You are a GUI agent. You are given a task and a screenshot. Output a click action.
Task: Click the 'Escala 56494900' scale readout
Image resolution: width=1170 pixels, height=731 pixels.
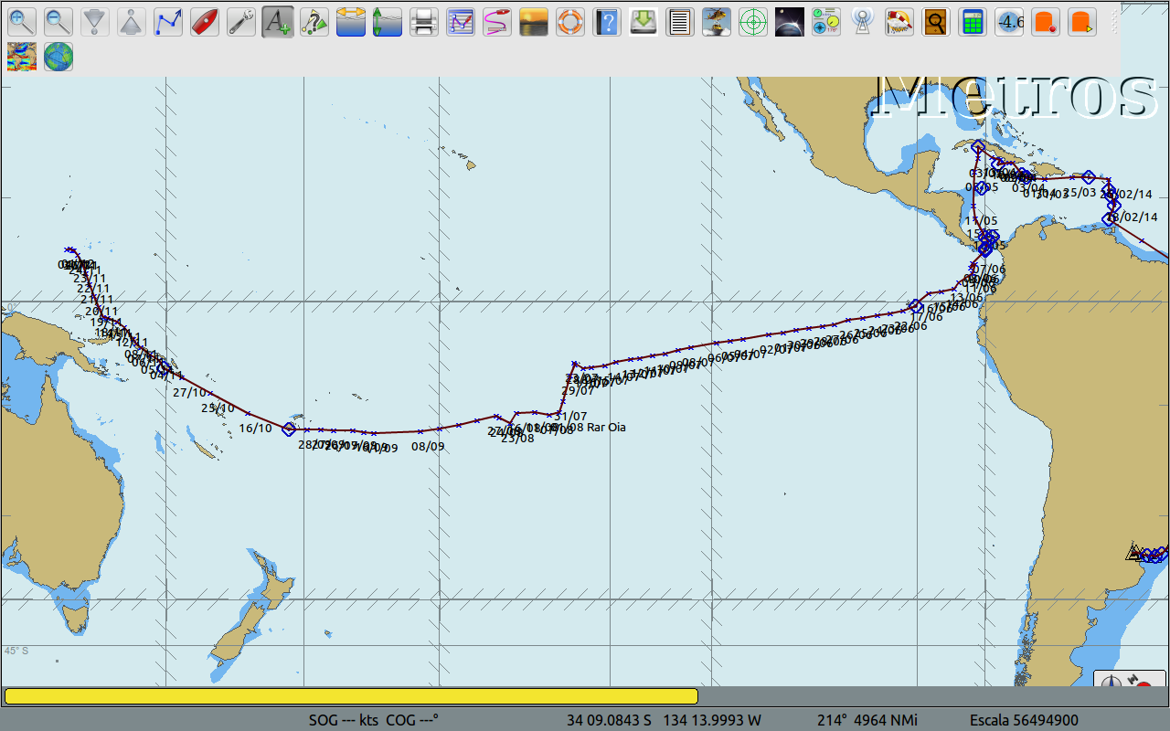[x=1024, y=720]
